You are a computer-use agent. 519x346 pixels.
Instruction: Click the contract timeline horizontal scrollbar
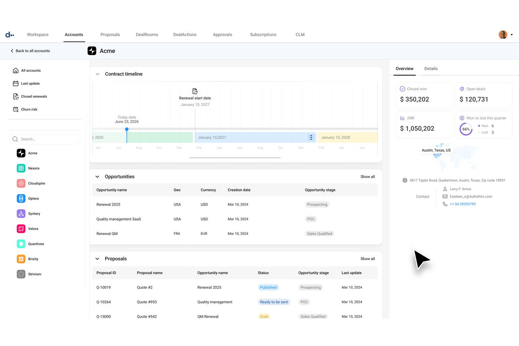coord(235,158)
